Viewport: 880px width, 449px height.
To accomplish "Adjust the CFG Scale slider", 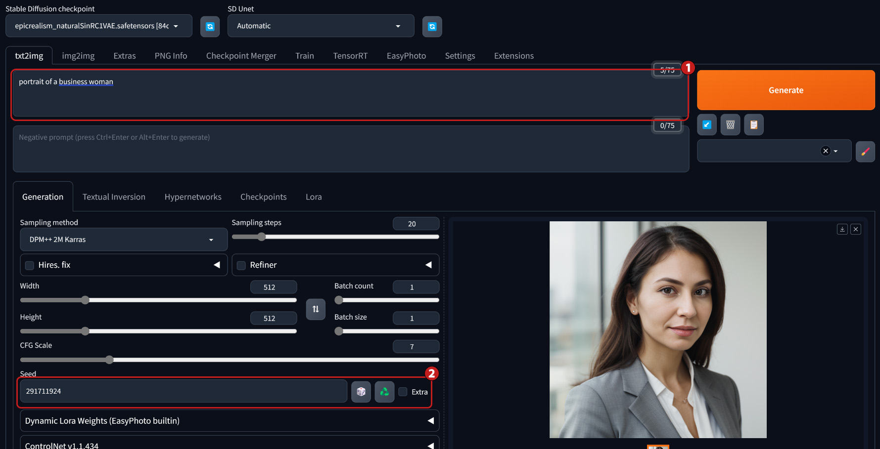I will 230,360.
